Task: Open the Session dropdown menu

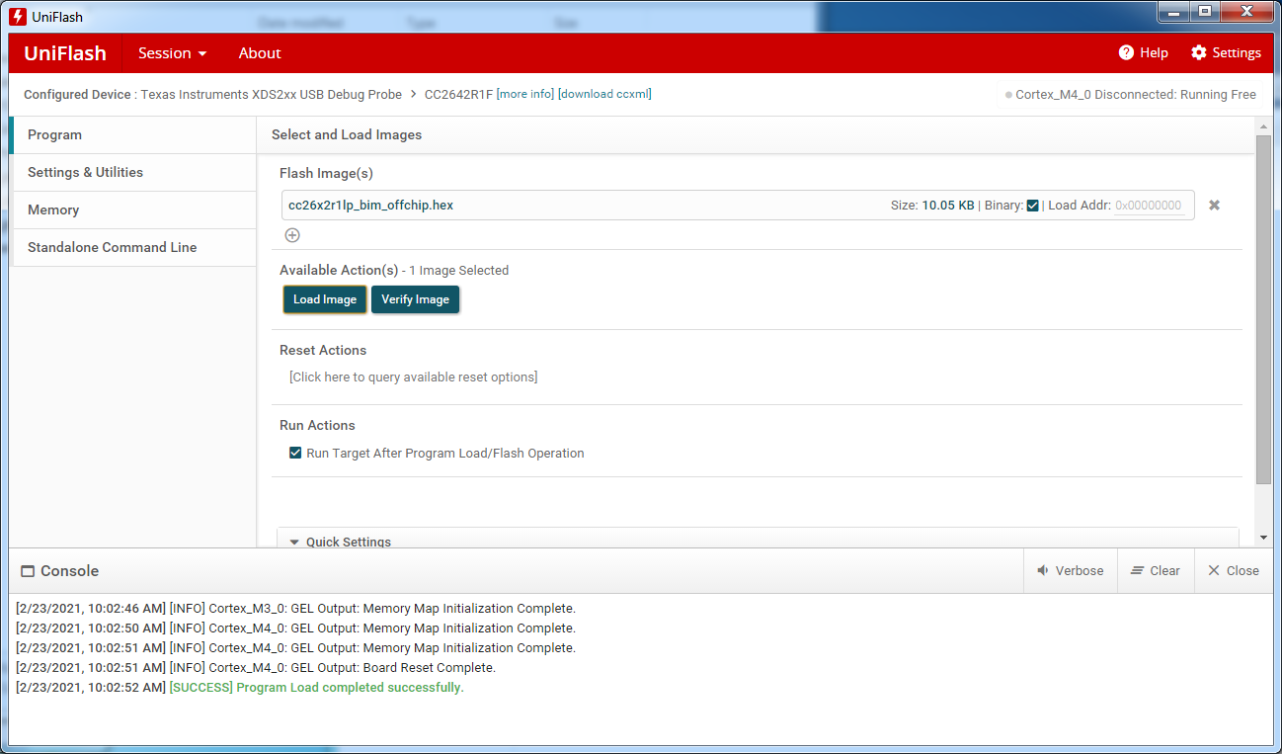Action: tap(172, 52)
